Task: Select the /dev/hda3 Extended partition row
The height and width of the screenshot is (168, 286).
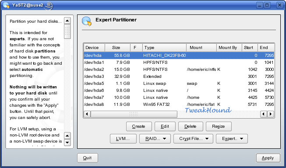Action: tap(179, 77)
